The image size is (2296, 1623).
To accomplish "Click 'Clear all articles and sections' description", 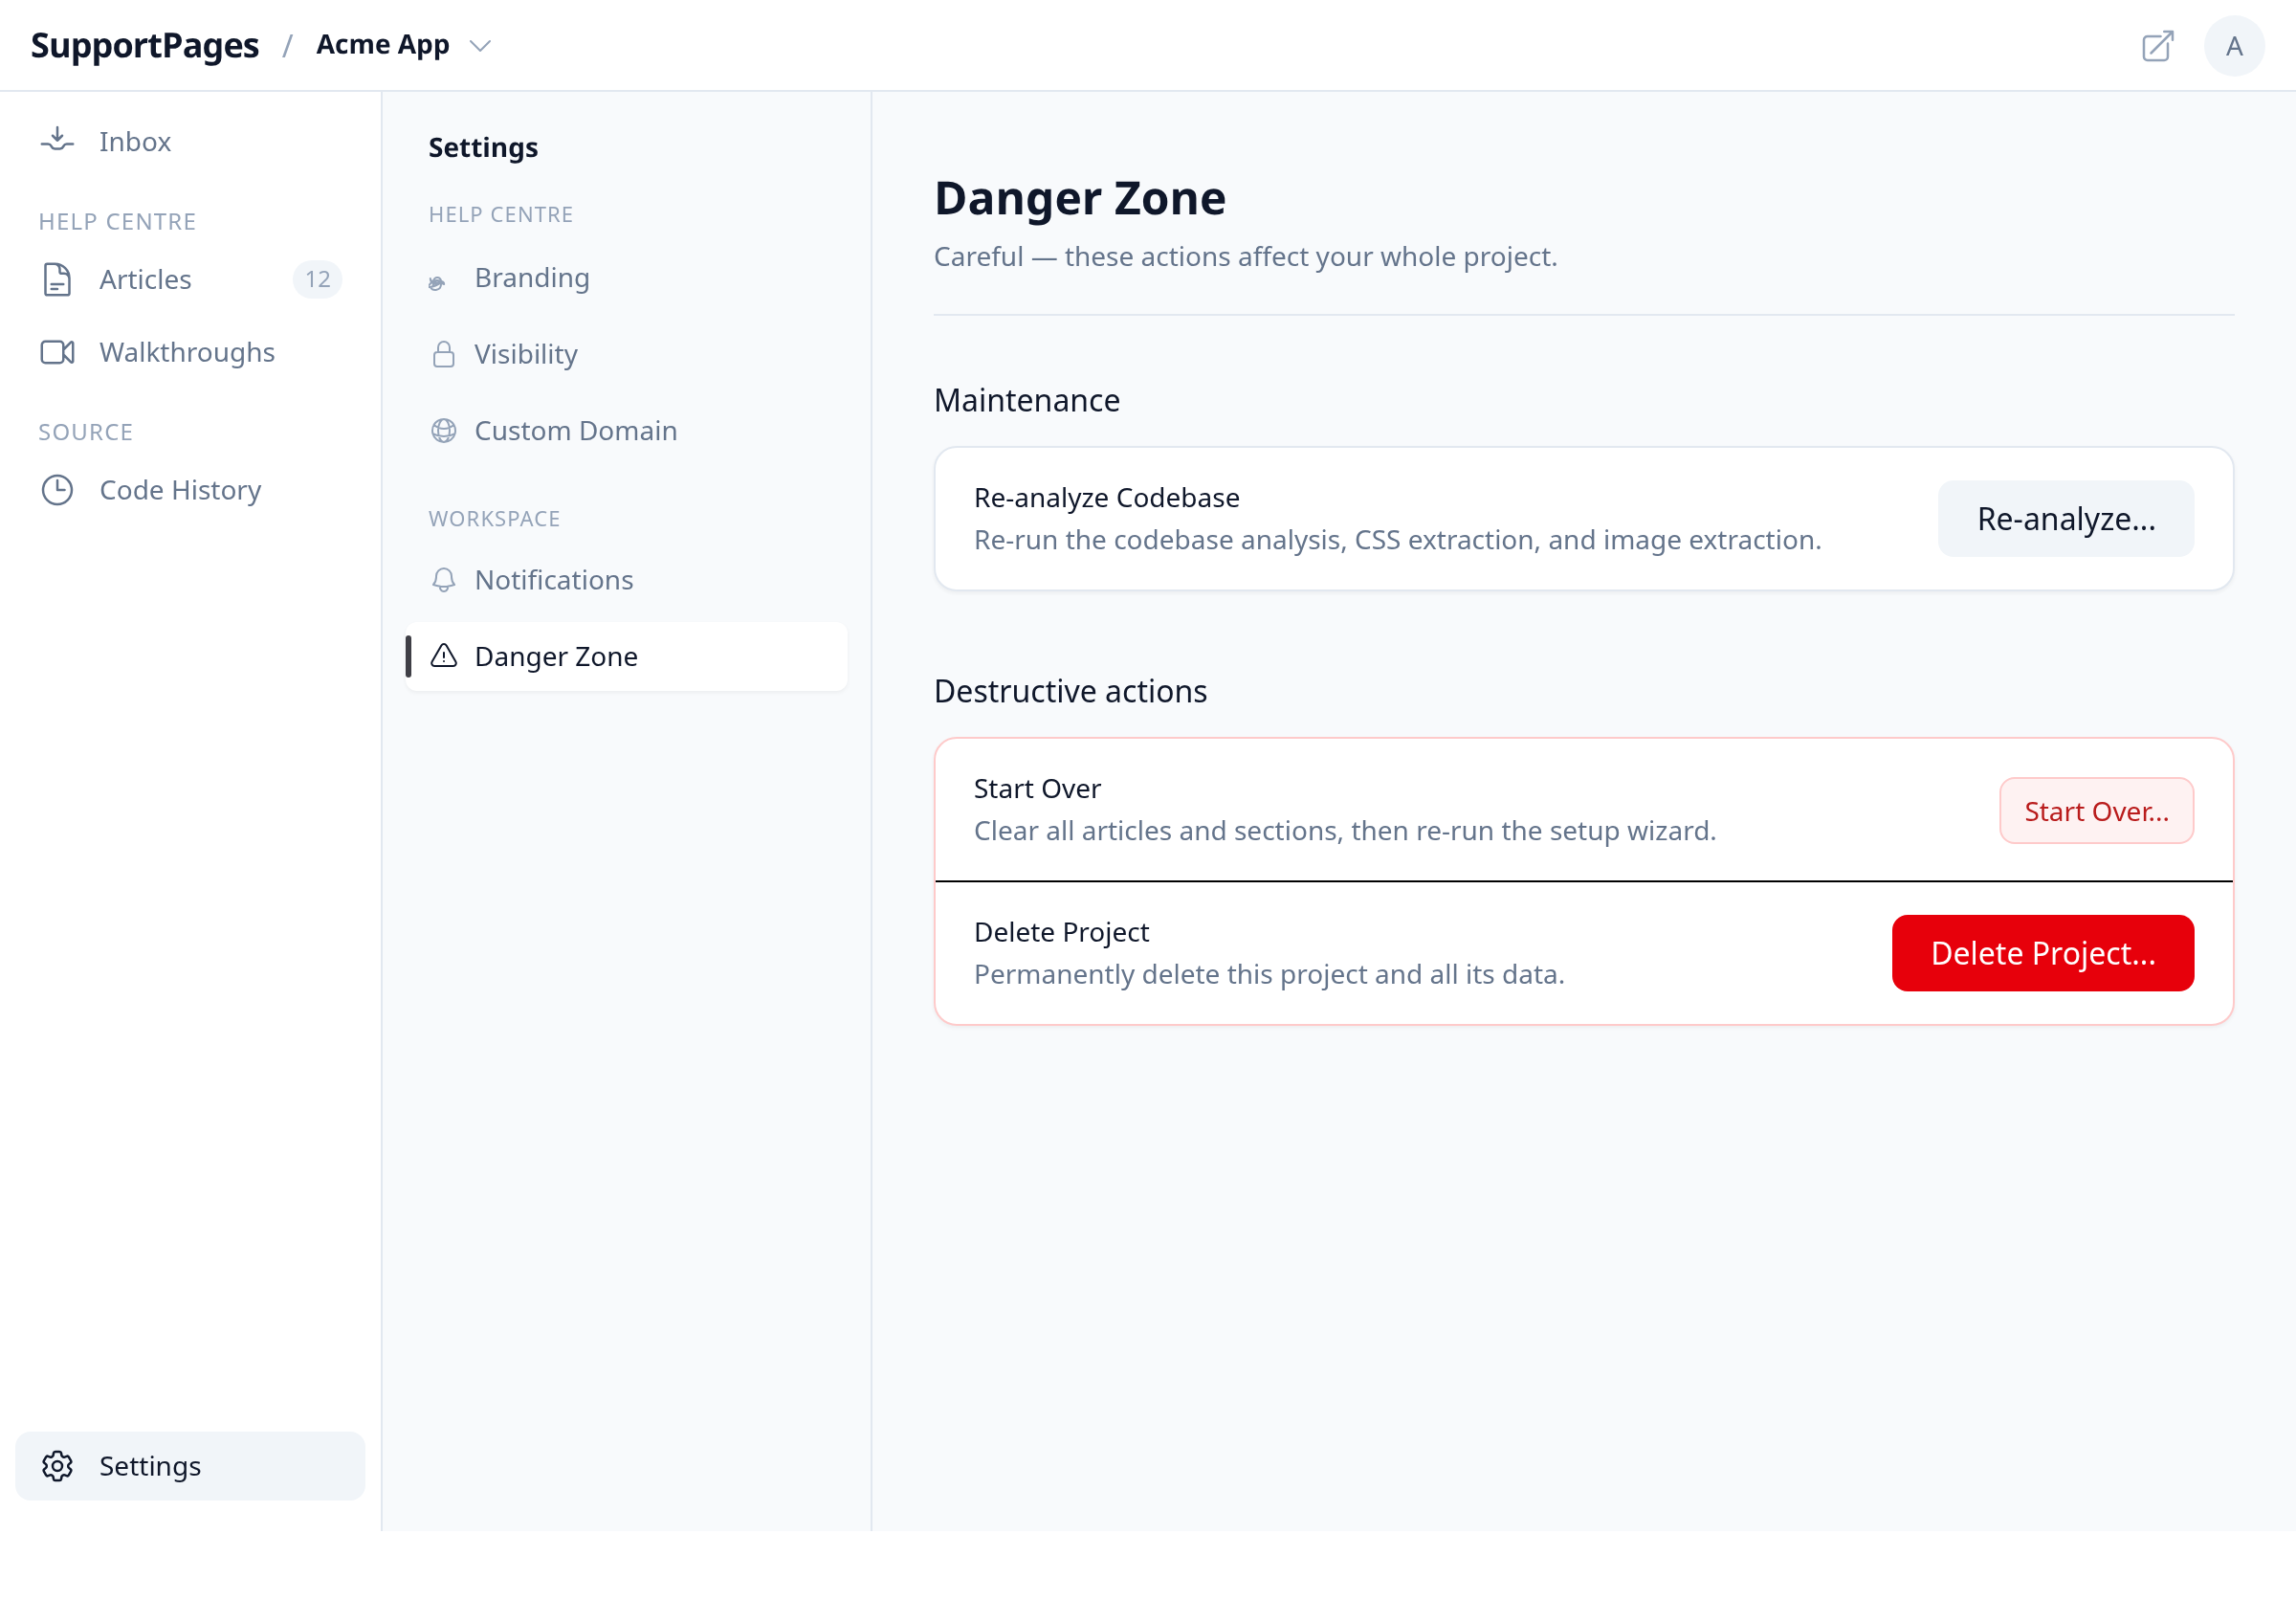I will coord(1345,831).
